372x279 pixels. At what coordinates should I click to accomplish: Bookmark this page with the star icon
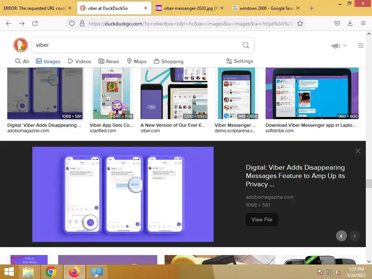300,23
